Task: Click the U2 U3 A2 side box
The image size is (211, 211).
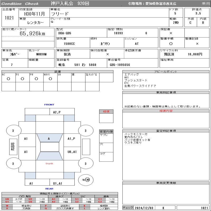Action: tap(13, 147)
